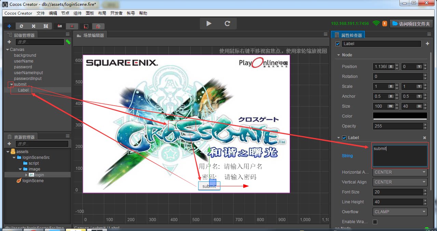Open the 面板 menu
Image resolution: width=437 pixels, height=231 pixels.
click(90, 13)
